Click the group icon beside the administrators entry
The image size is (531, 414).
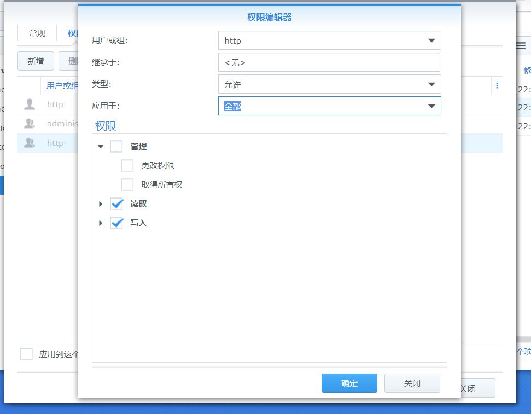point(30,124)
